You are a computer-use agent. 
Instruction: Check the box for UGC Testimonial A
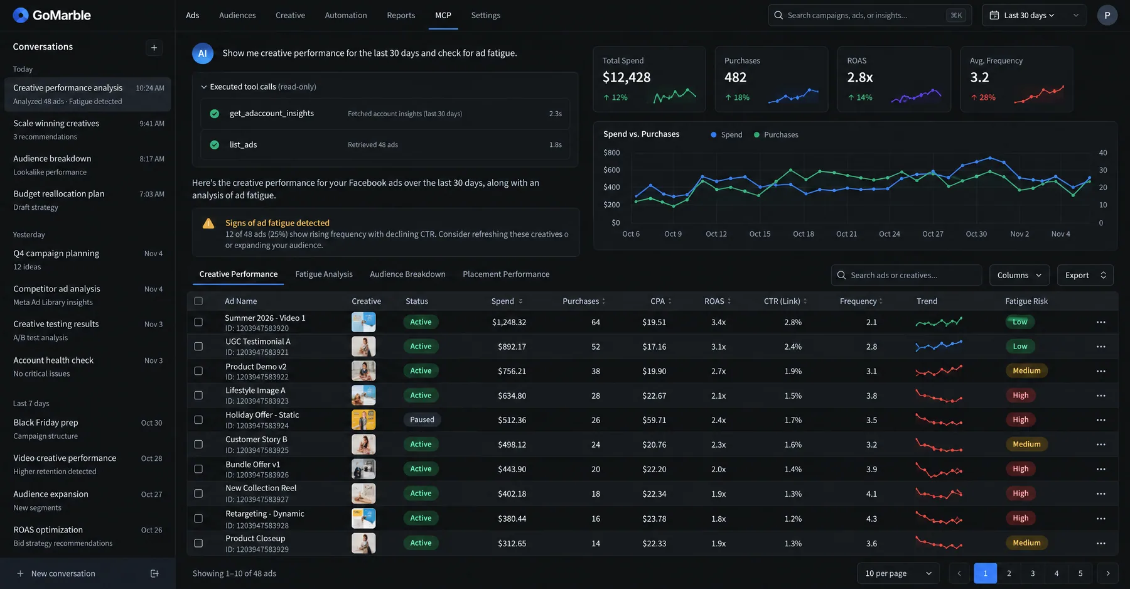pos(198,346)
